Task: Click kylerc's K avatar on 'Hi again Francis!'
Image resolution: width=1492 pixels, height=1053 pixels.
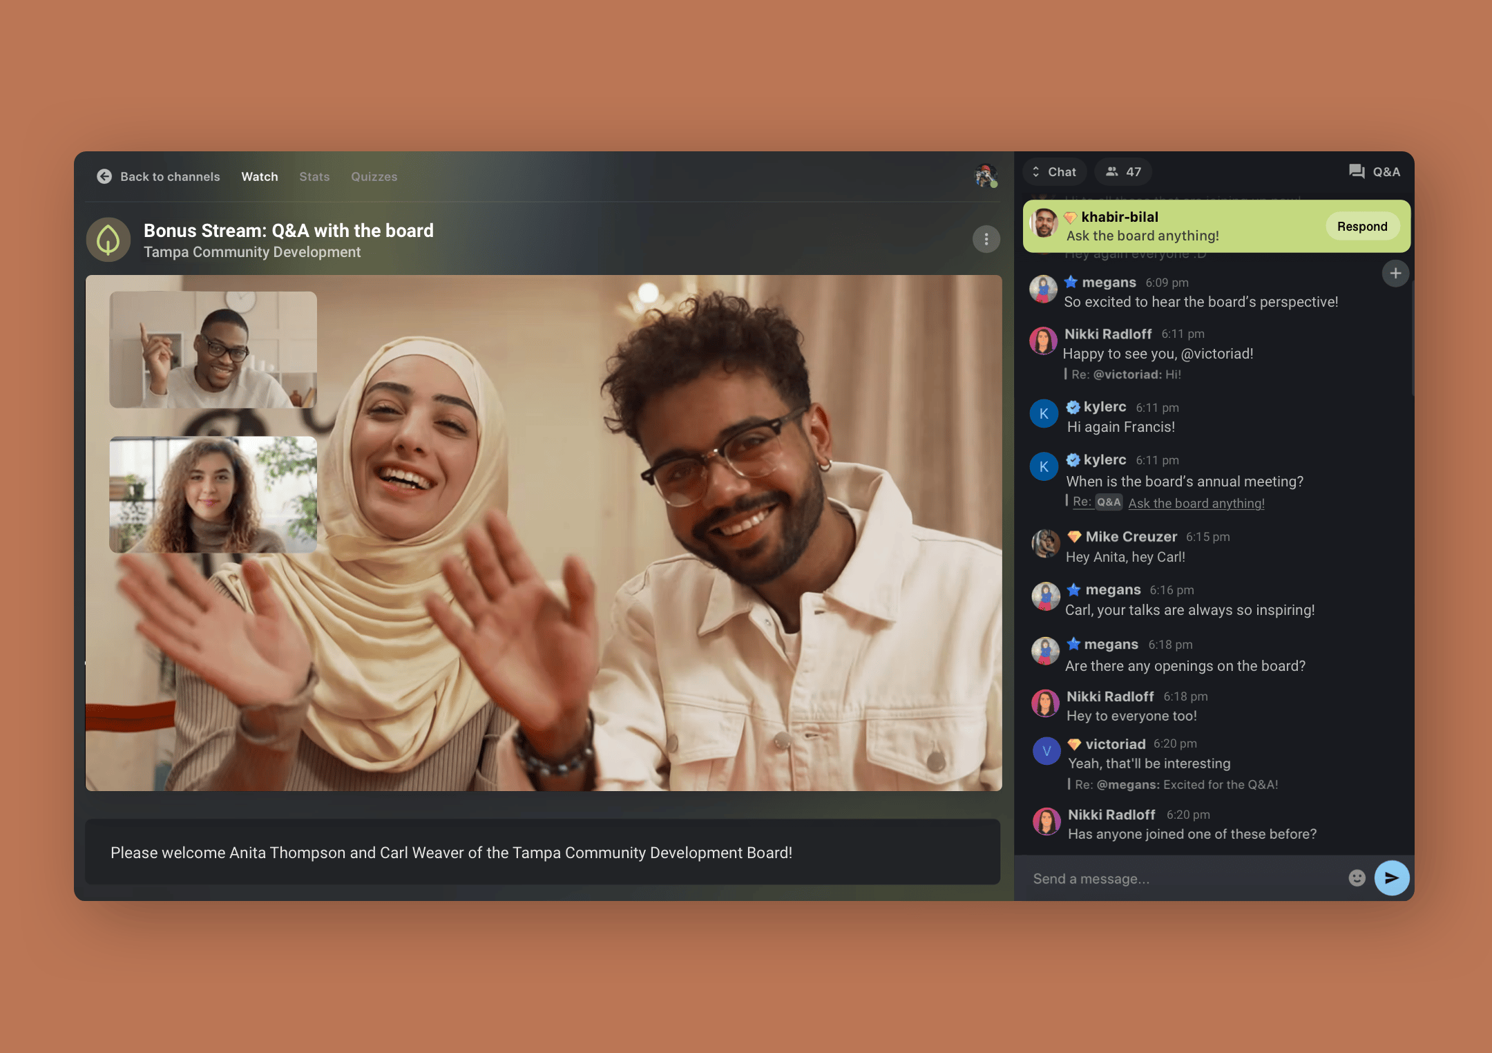Action: (x=1044, y=414)
